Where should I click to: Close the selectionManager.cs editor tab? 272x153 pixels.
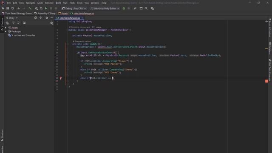(82, 18)
